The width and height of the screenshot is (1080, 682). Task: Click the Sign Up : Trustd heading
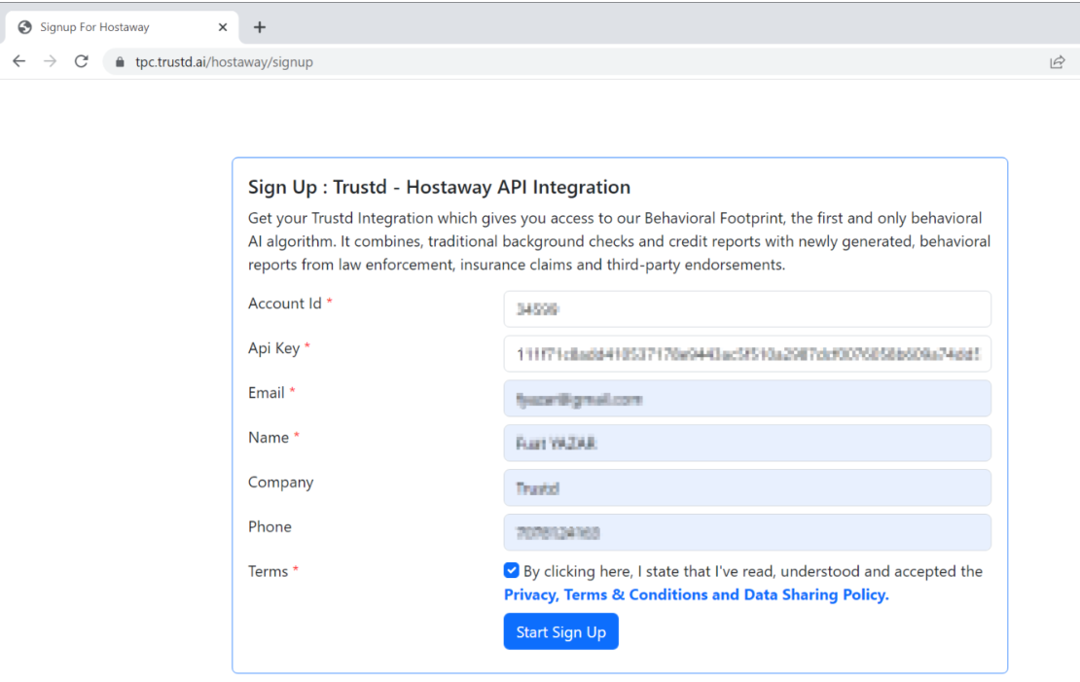[x=439, y=188]
